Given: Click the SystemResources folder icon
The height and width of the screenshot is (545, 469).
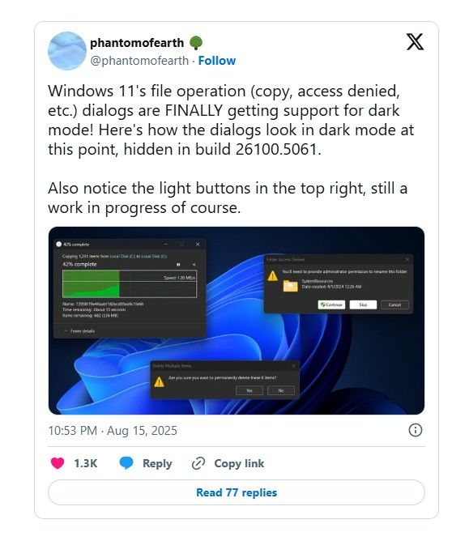Looking at the screenshot, I should coord(291,286).
